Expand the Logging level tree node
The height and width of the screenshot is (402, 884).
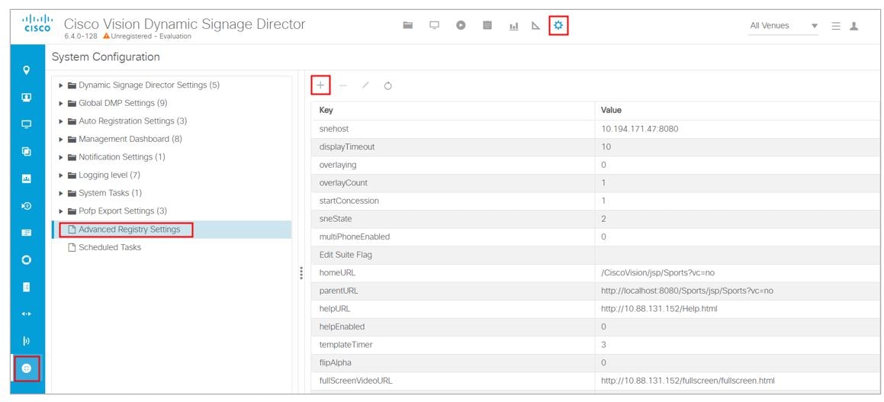[62, 175]
